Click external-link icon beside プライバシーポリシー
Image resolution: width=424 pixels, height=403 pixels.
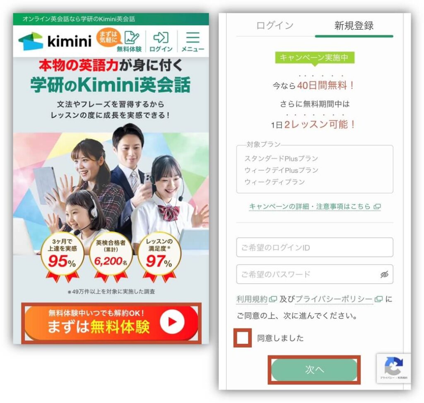click(x=378, y=299)
